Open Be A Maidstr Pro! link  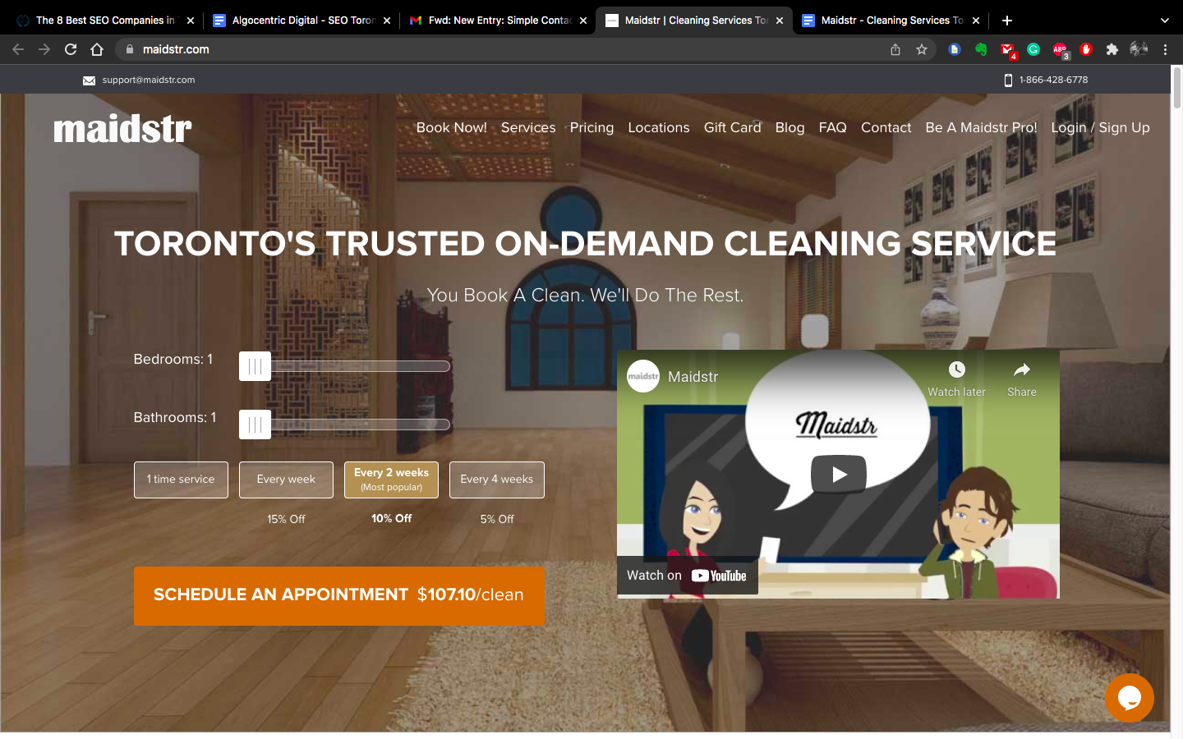click(981, 127)
